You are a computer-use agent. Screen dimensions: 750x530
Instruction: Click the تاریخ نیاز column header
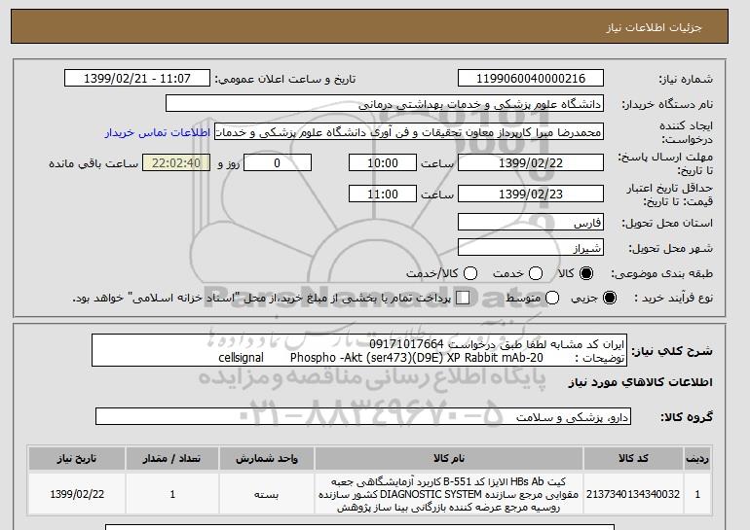point(77,458)
